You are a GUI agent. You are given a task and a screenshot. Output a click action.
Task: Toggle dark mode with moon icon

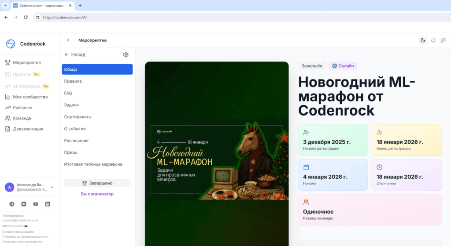(x=423, y=40)
